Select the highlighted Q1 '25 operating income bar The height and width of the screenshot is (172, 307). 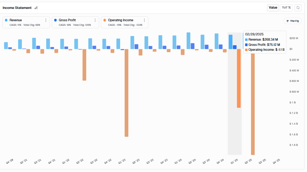pyautogui.click(x=239, y=78)
